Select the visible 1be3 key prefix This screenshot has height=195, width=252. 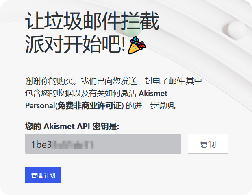point(41,144)
